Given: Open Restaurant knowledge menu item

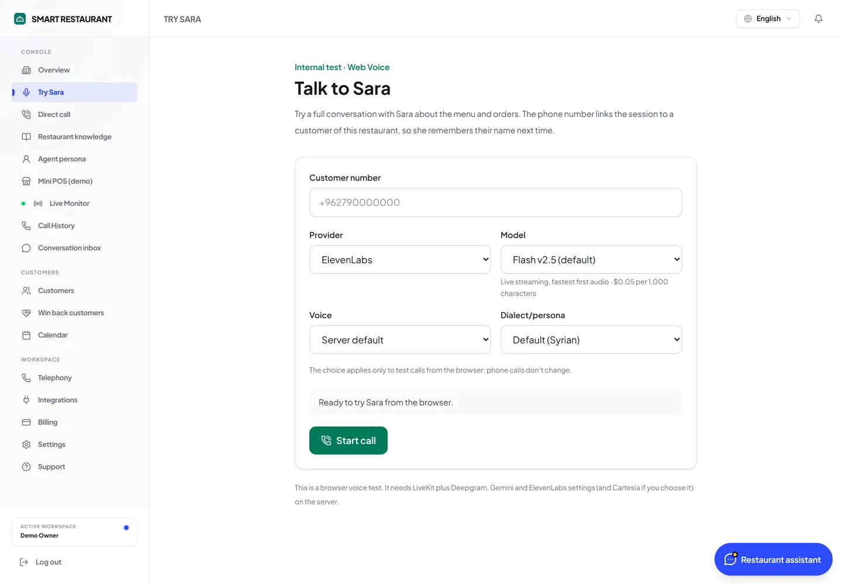Looking at the screenshot, I should (75, 137).
